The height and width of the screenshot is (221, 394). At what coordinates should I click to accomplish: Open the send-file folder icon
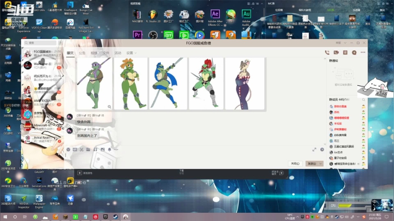[x=88, y=149]
